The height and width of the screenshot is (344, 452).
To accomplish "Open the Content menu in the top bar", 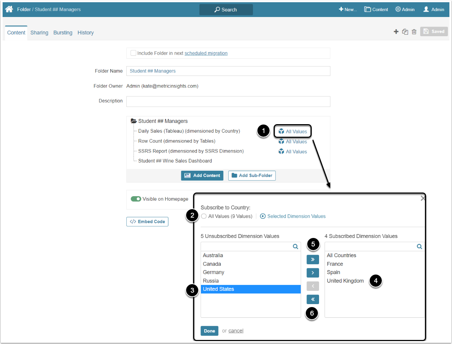I will point(376,10).
